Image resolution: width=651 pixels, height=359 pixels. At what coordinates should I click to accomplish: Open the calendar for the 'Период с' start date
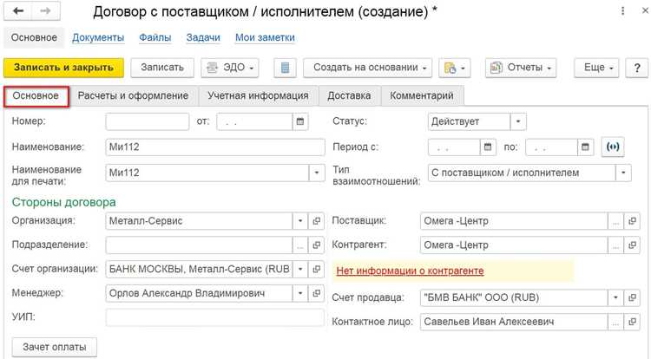click(x=488, y=147)
